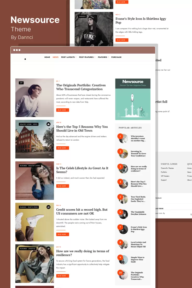The height and width of the screenshot is (288, 192).
Task: Expand the FEATURES dropdown menu
Action: point(103,57)
